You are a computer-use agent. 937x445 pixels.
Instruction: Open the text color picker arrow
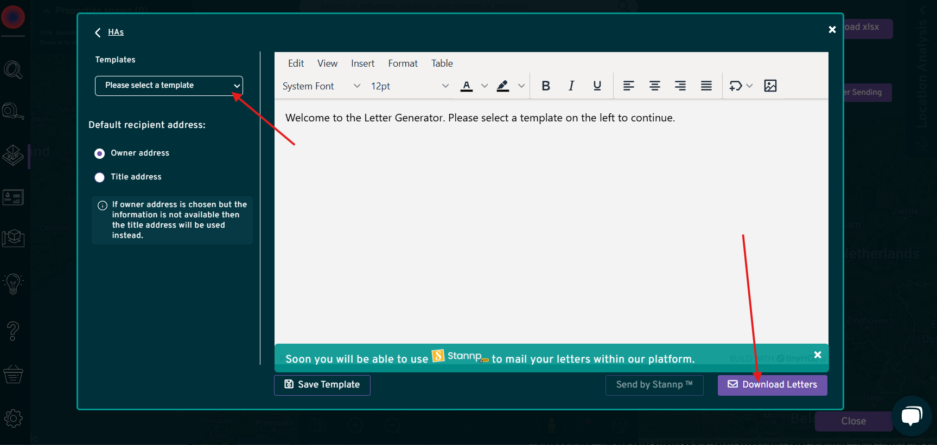(x=485, y=86)
